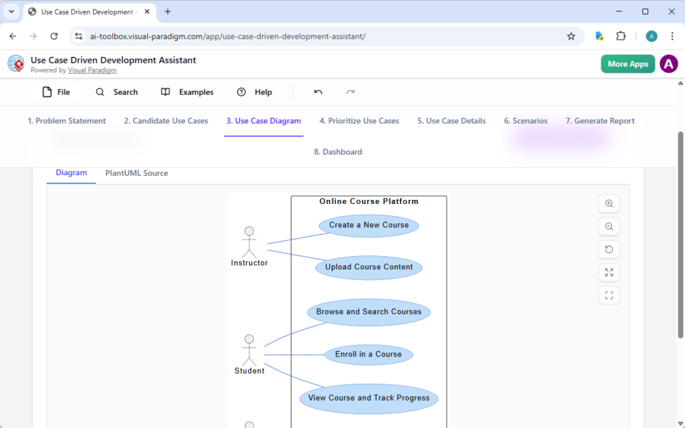685x428 pixels.
Task: Zoom out of the use case diagram
Action: coord(609,226)
